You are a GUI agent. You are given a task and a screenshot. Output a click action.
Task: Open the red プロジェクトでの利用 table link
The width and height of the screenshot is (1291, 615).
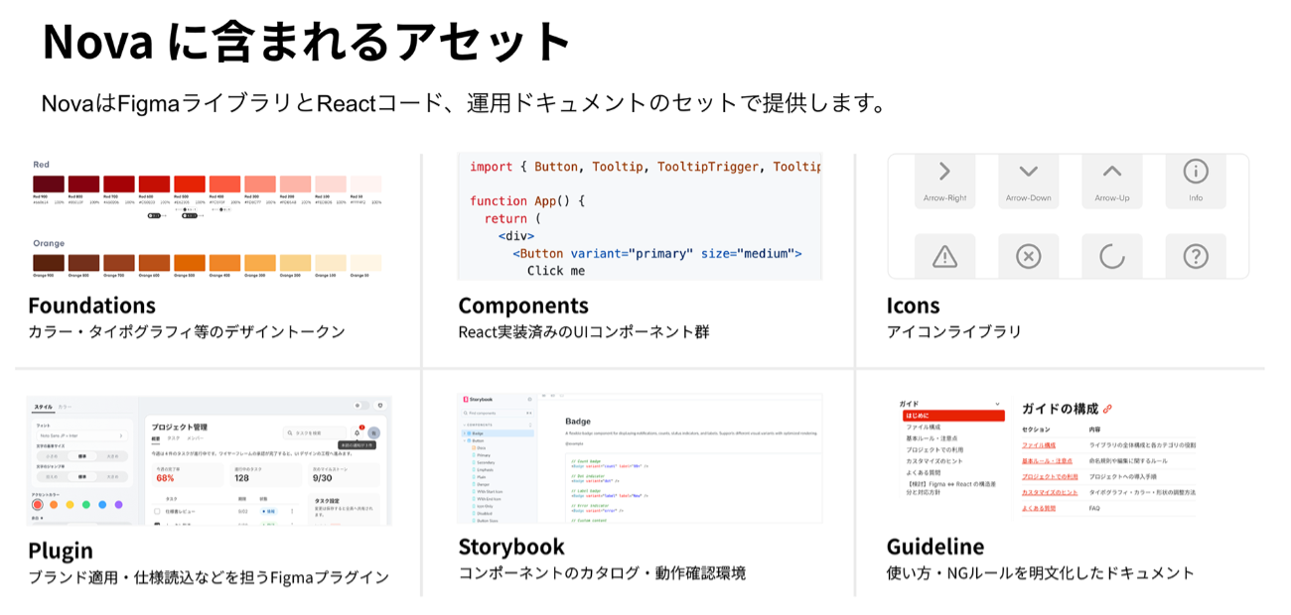[x=1050, y=477]
